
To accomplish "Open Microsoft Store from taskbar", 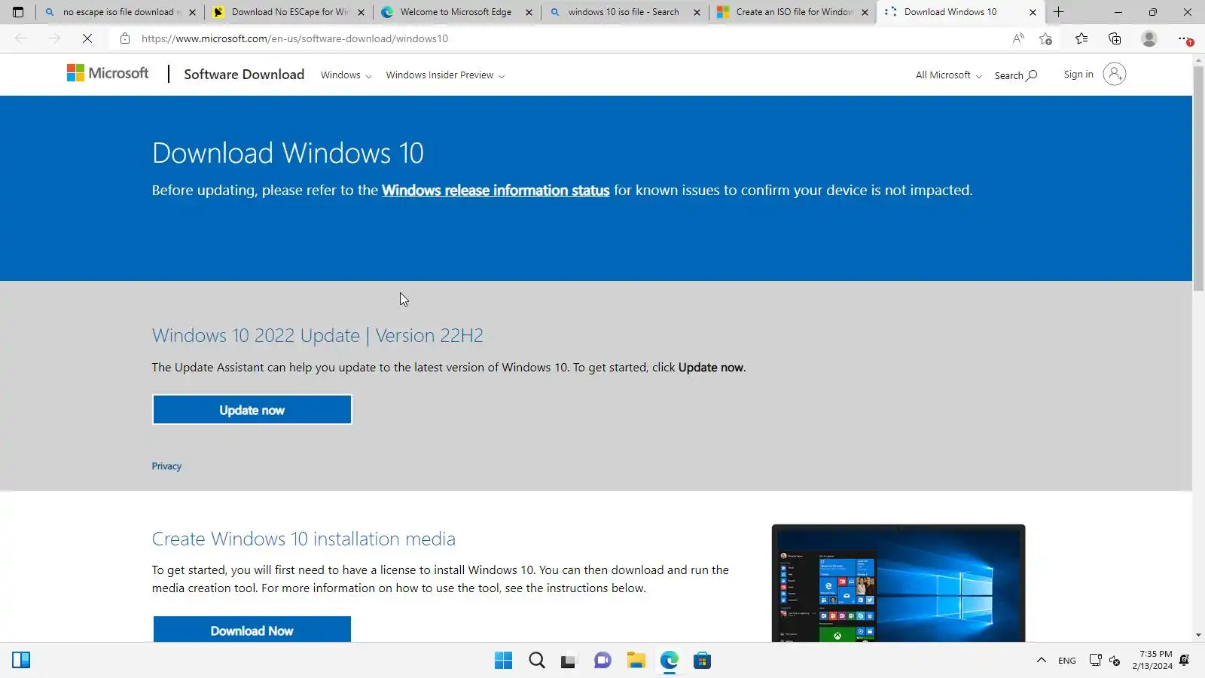I will pos(703,661).
